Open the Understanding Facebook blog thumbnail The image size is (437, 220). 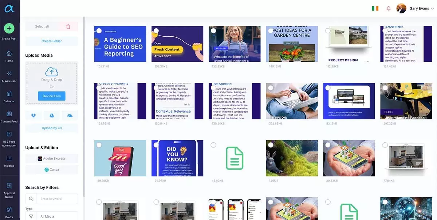coord(406,101)
